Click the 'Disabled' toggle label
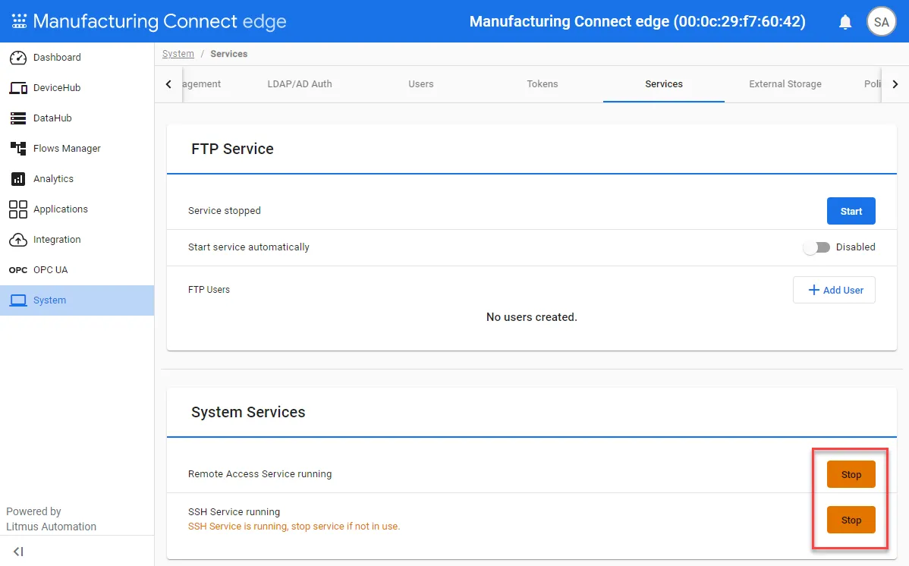This screenshot has height=566, width=909. (x=856, y=247)
